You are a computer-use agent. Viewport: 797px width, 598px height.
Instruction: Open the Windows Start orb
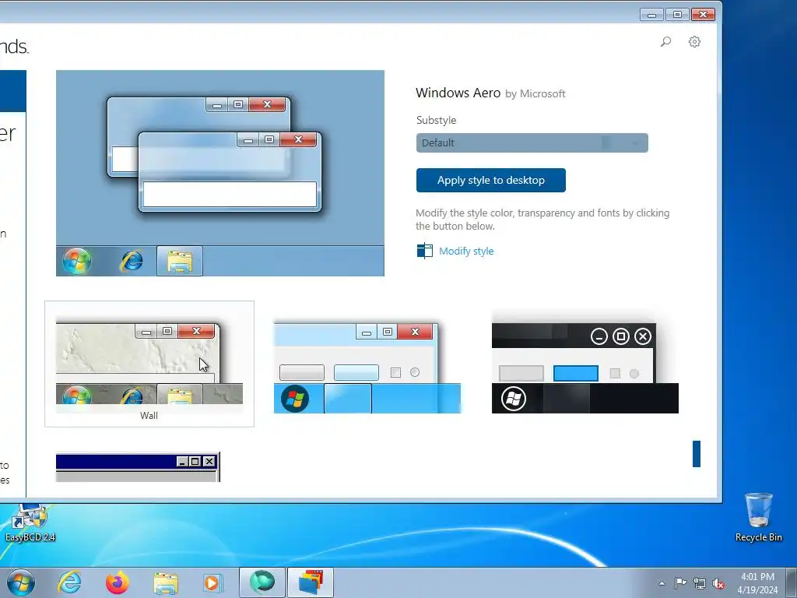21,582
